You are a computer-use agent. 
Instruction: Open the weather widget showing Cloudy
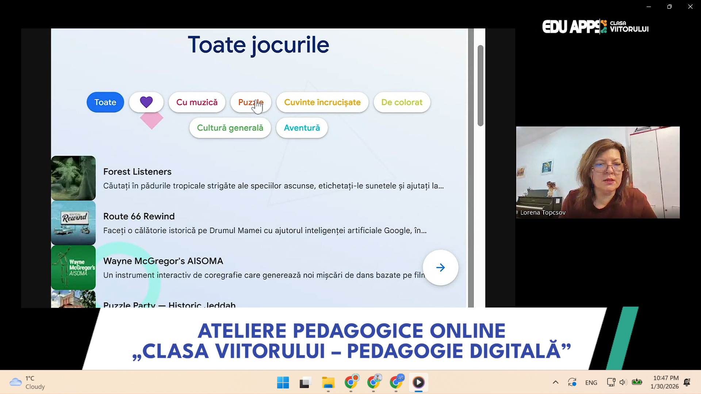pos(27,382)
